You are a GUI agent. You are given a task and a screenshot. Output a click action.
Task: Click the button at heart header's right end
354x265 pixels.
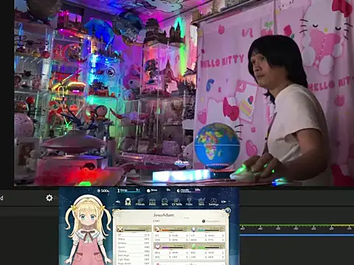[186, 247]
